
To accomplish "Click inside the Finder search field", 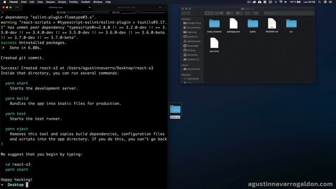I will (288, 13).
